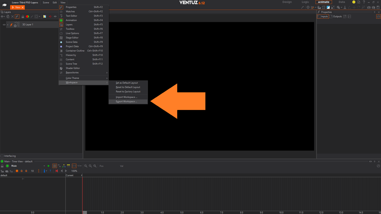Open dropdown next to add layer plus
The height and width of the screenshot is (214, 381).
[4, 16]
